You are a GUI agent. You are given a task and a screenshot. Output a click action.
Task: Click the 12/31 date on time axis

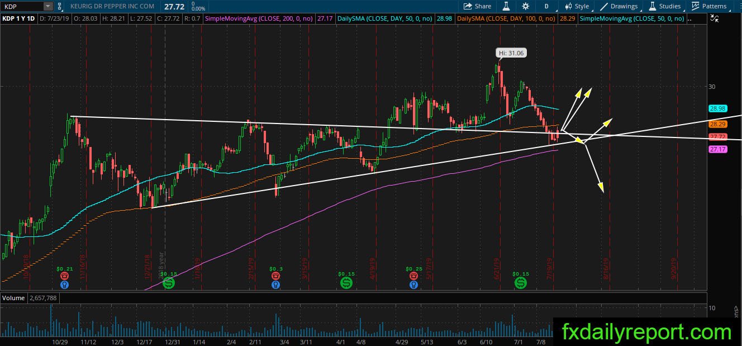click(x=172, y=342)
